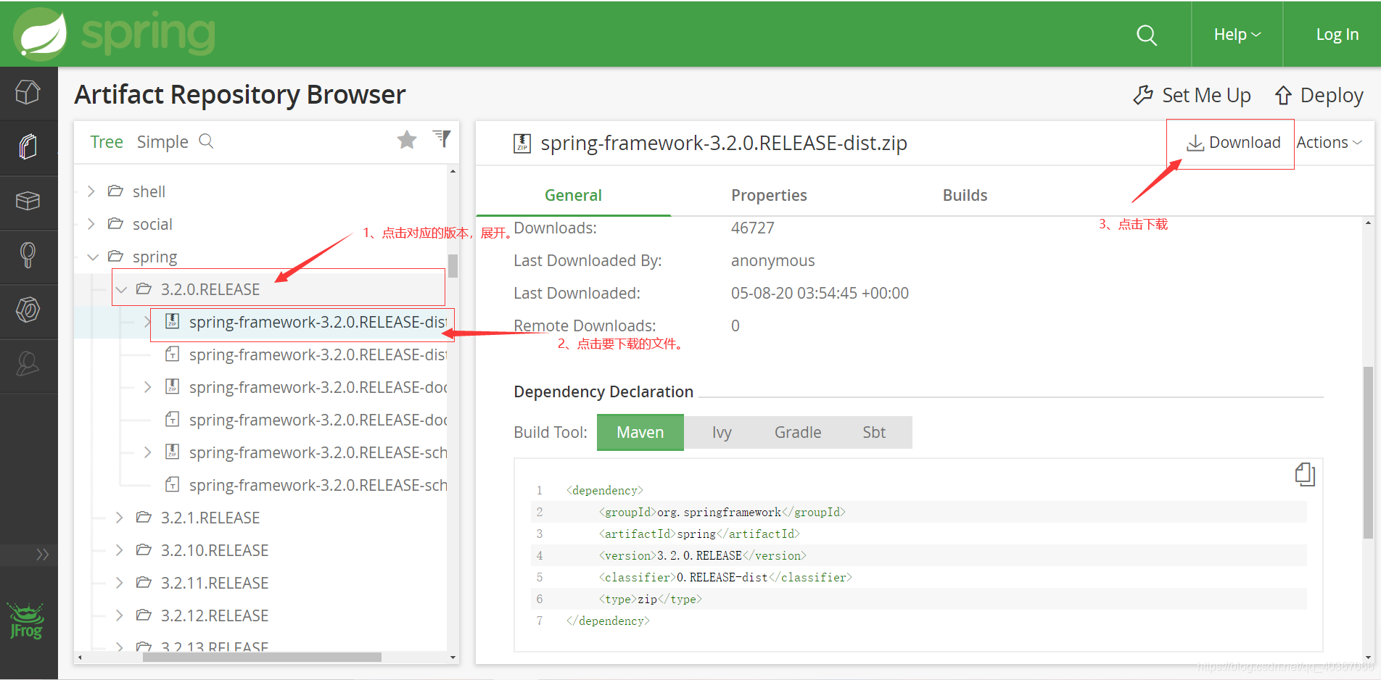Image resolution: width=1381 pixels, height=680 pixels.
Task: Click the tree vertical scrollbar thumb
Action: [x=453, y=266]
